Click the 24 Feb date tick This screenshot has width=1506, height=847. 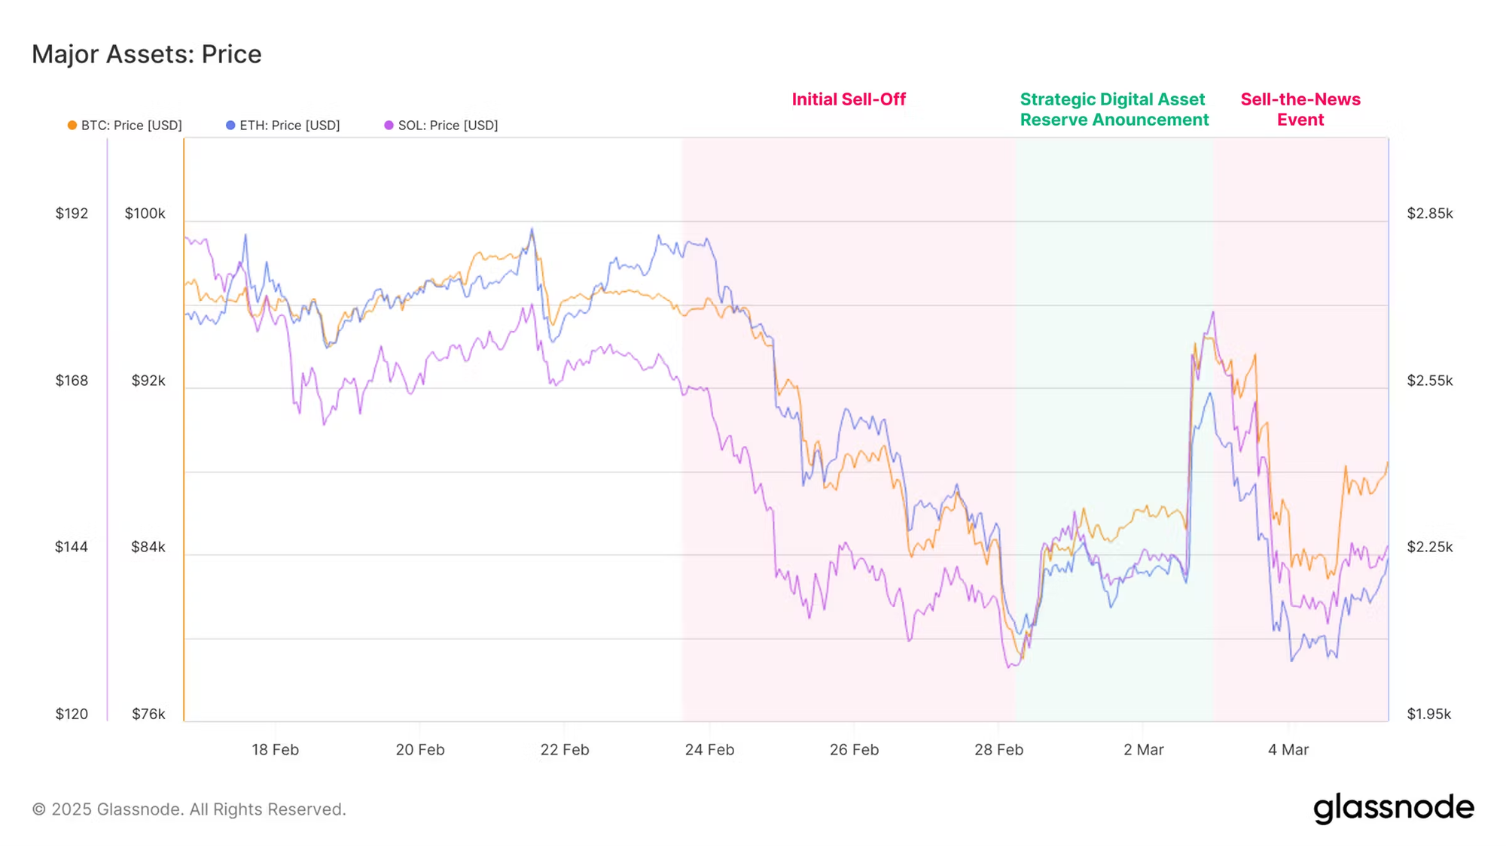pyautogui.click(x=709, y=750)
